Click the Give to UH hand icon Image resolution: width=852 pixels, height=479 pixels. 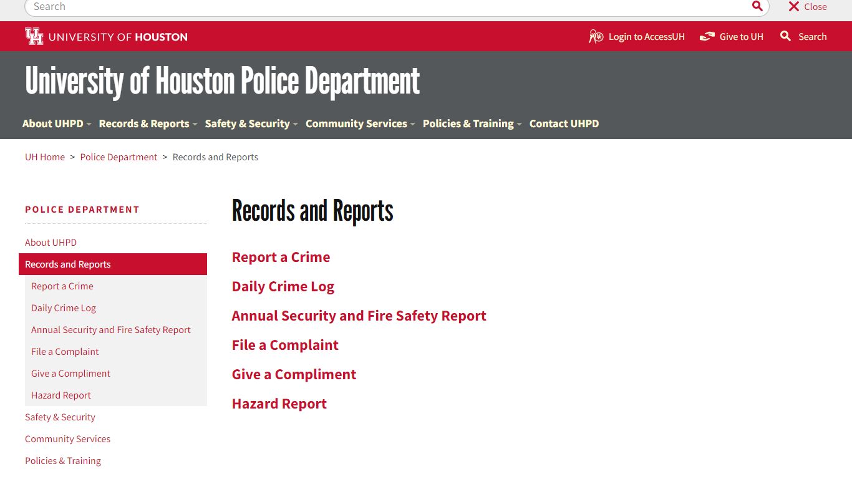pyautogui.click(x=707, y=37)
